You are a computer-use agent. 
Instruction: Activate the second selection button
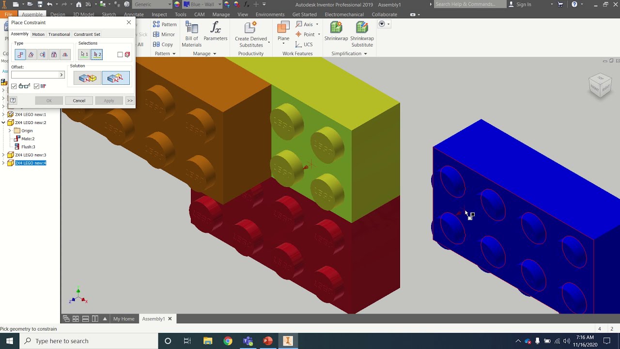[x=97, y=55]
